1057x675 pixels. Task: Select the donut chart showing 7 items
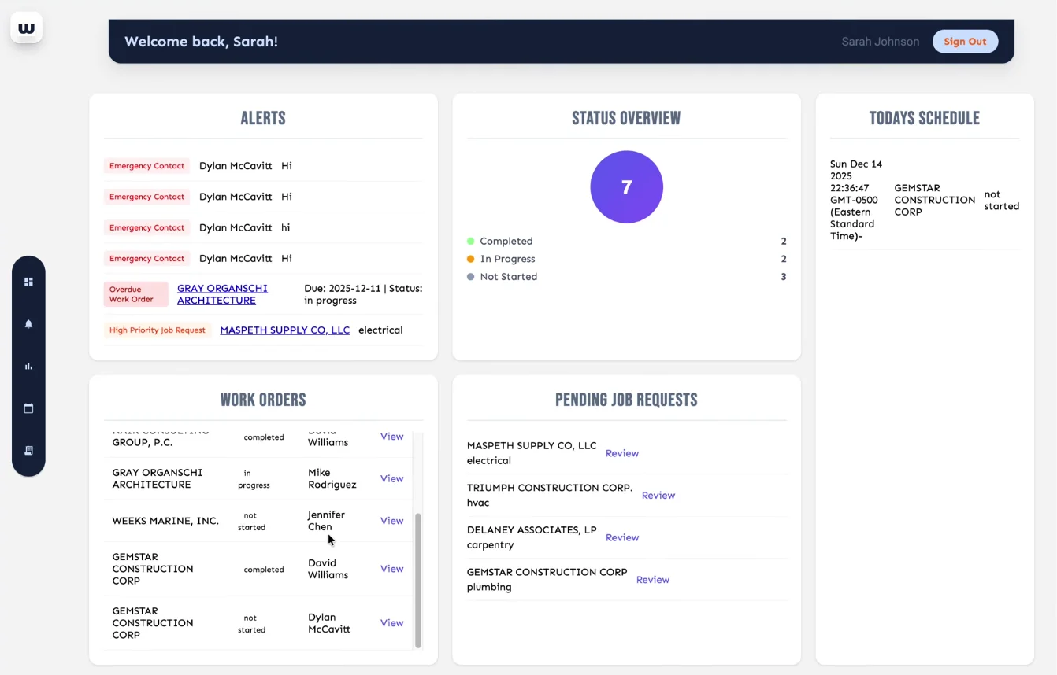click(626, 186)
